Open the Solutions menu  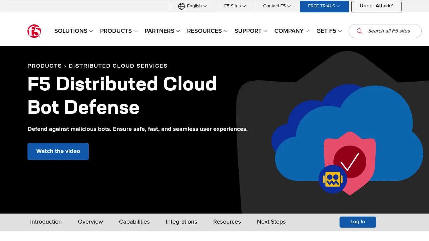(x=73, y=31)
